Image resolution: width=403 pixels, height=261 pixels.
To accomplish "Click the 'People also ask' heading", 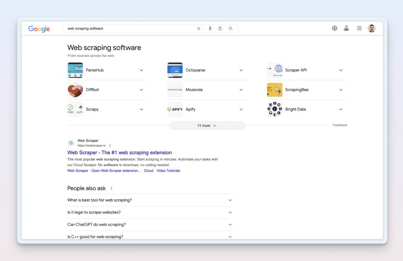I will 86,188.
